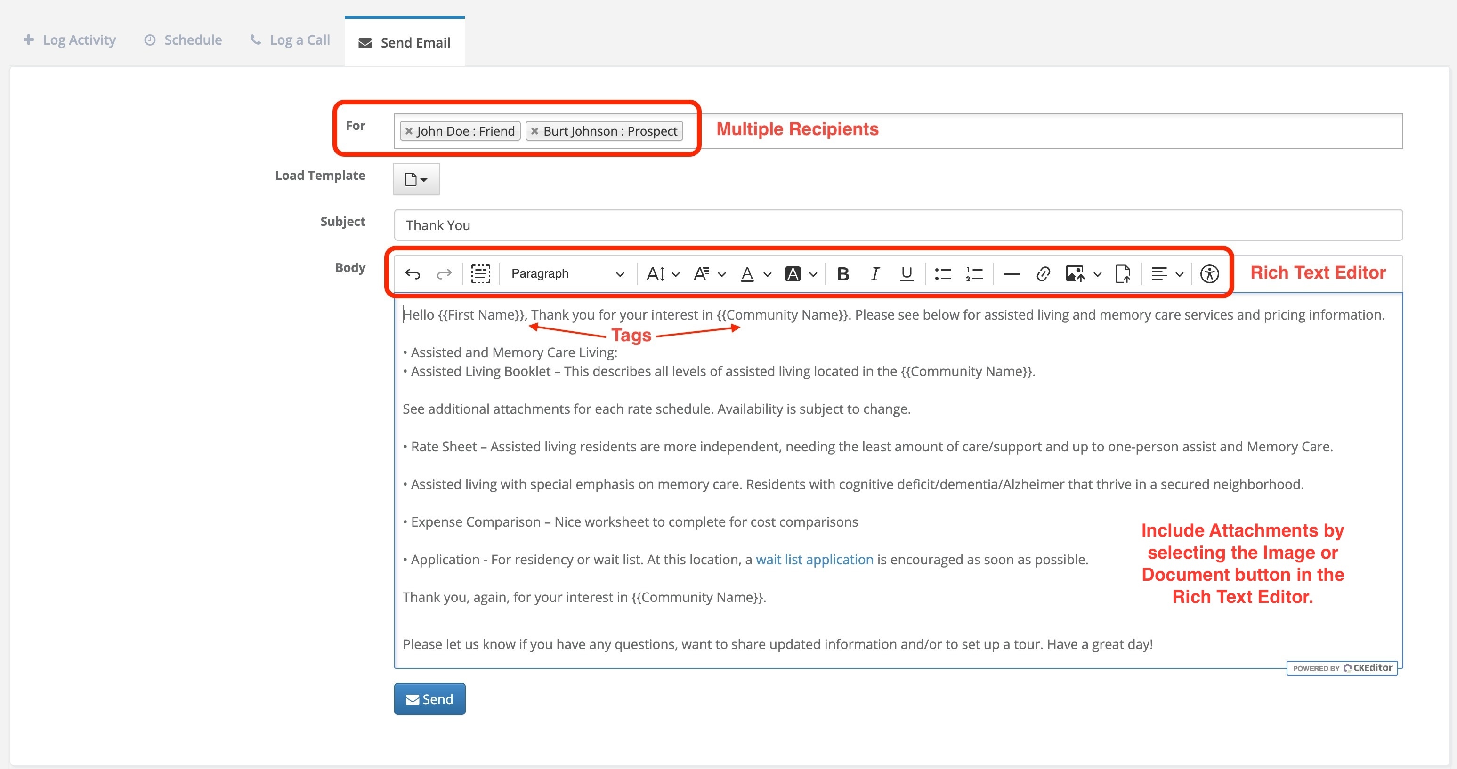1457x769 pixels.
Task: Toggle Italic formatting
Action: pos(874,274)
